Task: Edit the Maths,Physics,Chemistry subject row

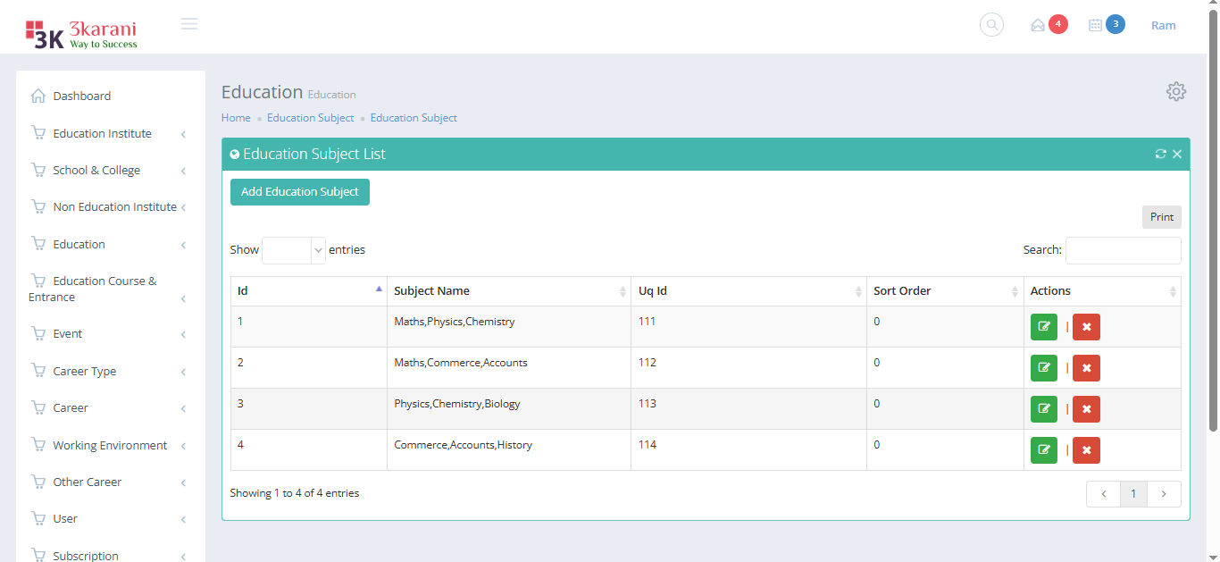Action: click(1043, 327)
